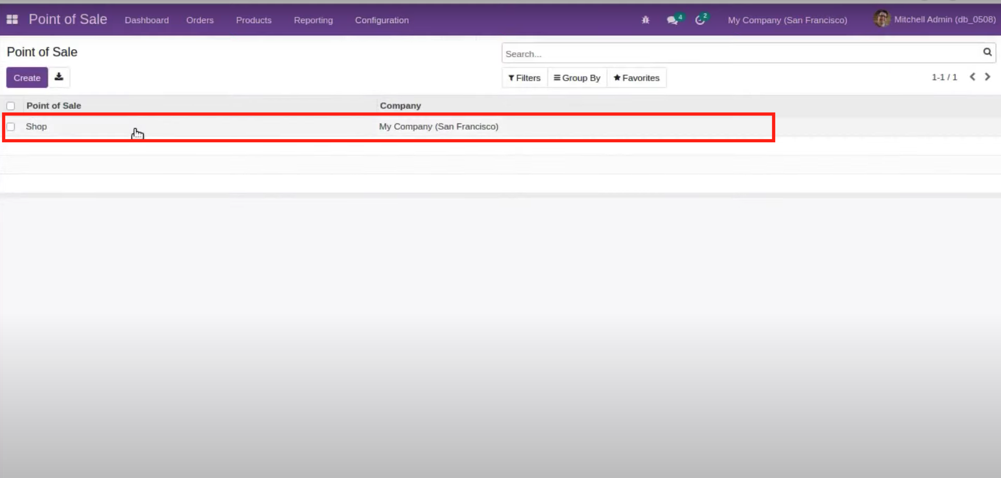The height and width of the screenshot is (478, 1001).
Task: Open the Orders menu
Action: click(x=200, y=20)
